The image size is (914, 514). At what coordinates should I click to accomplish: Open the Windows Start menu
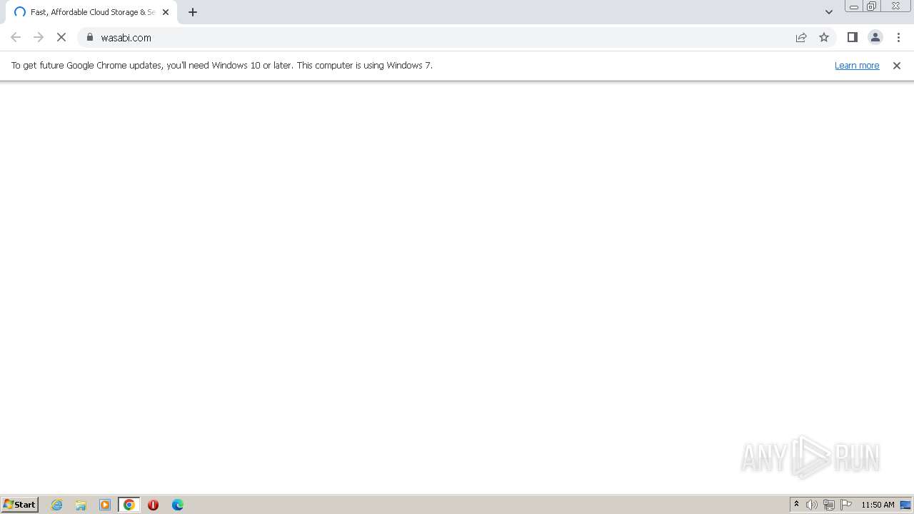point(20,505)
